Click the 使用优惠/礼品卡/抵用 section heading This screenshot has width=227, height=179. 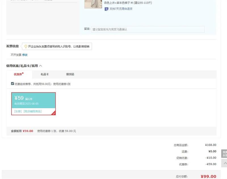click(22, 66)
